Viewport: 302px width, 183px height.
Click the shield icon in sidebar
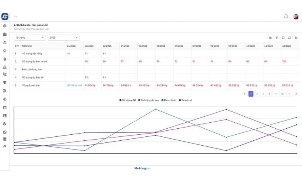pos(5,82)
